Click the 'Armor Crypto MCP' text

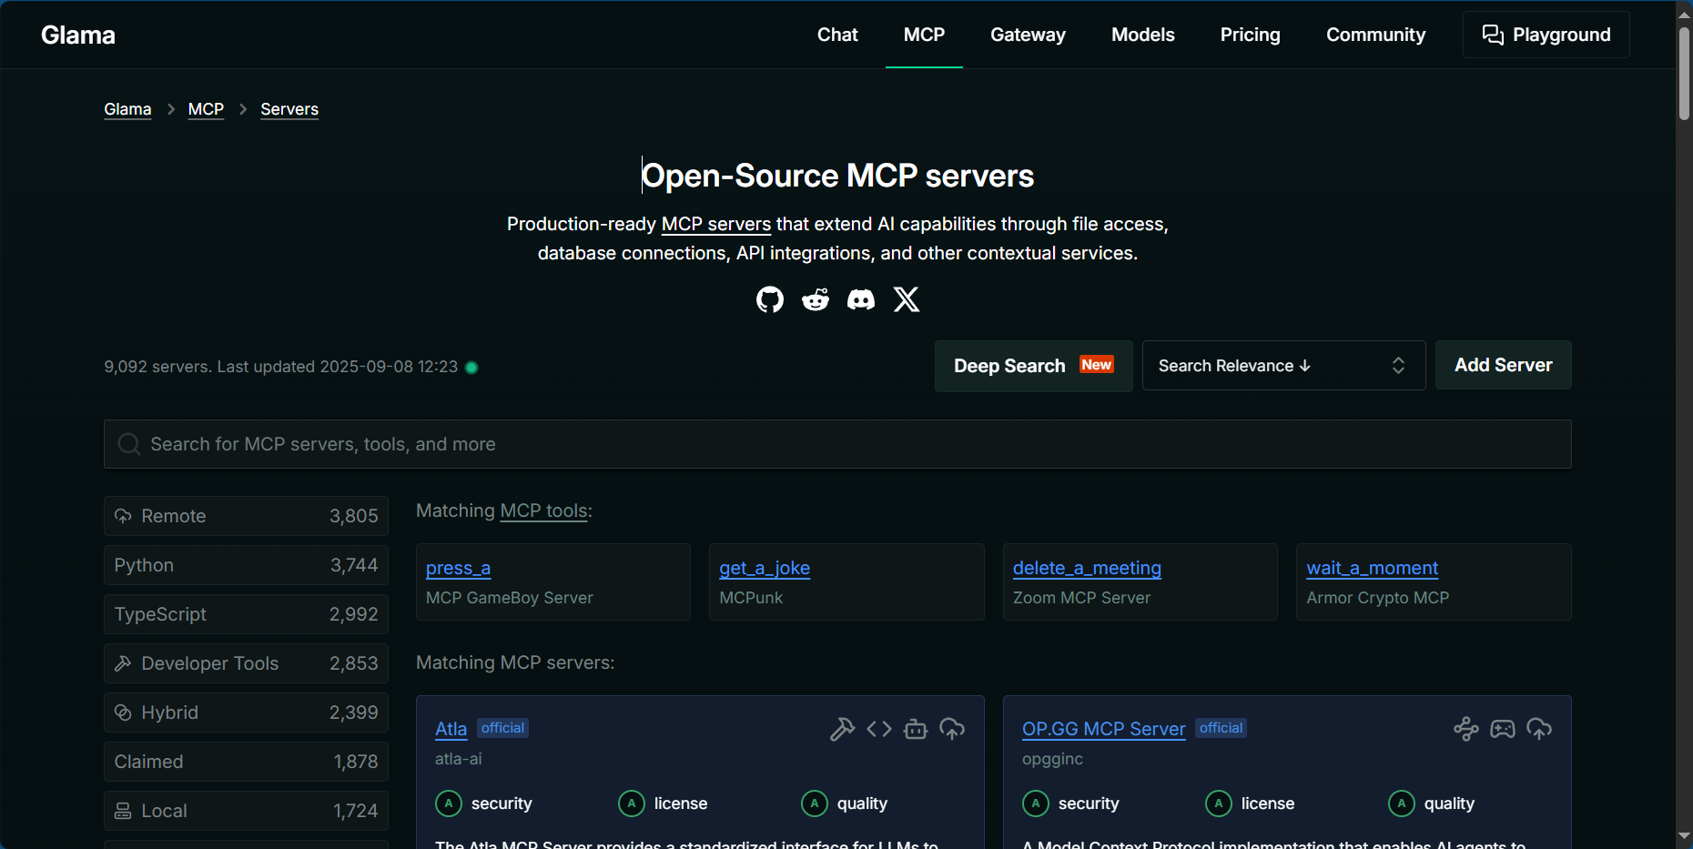click(1378, 598)
